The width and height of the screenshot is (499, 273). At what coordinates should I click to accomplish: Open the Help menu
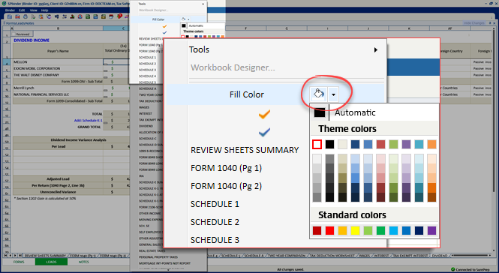point(44,10)
